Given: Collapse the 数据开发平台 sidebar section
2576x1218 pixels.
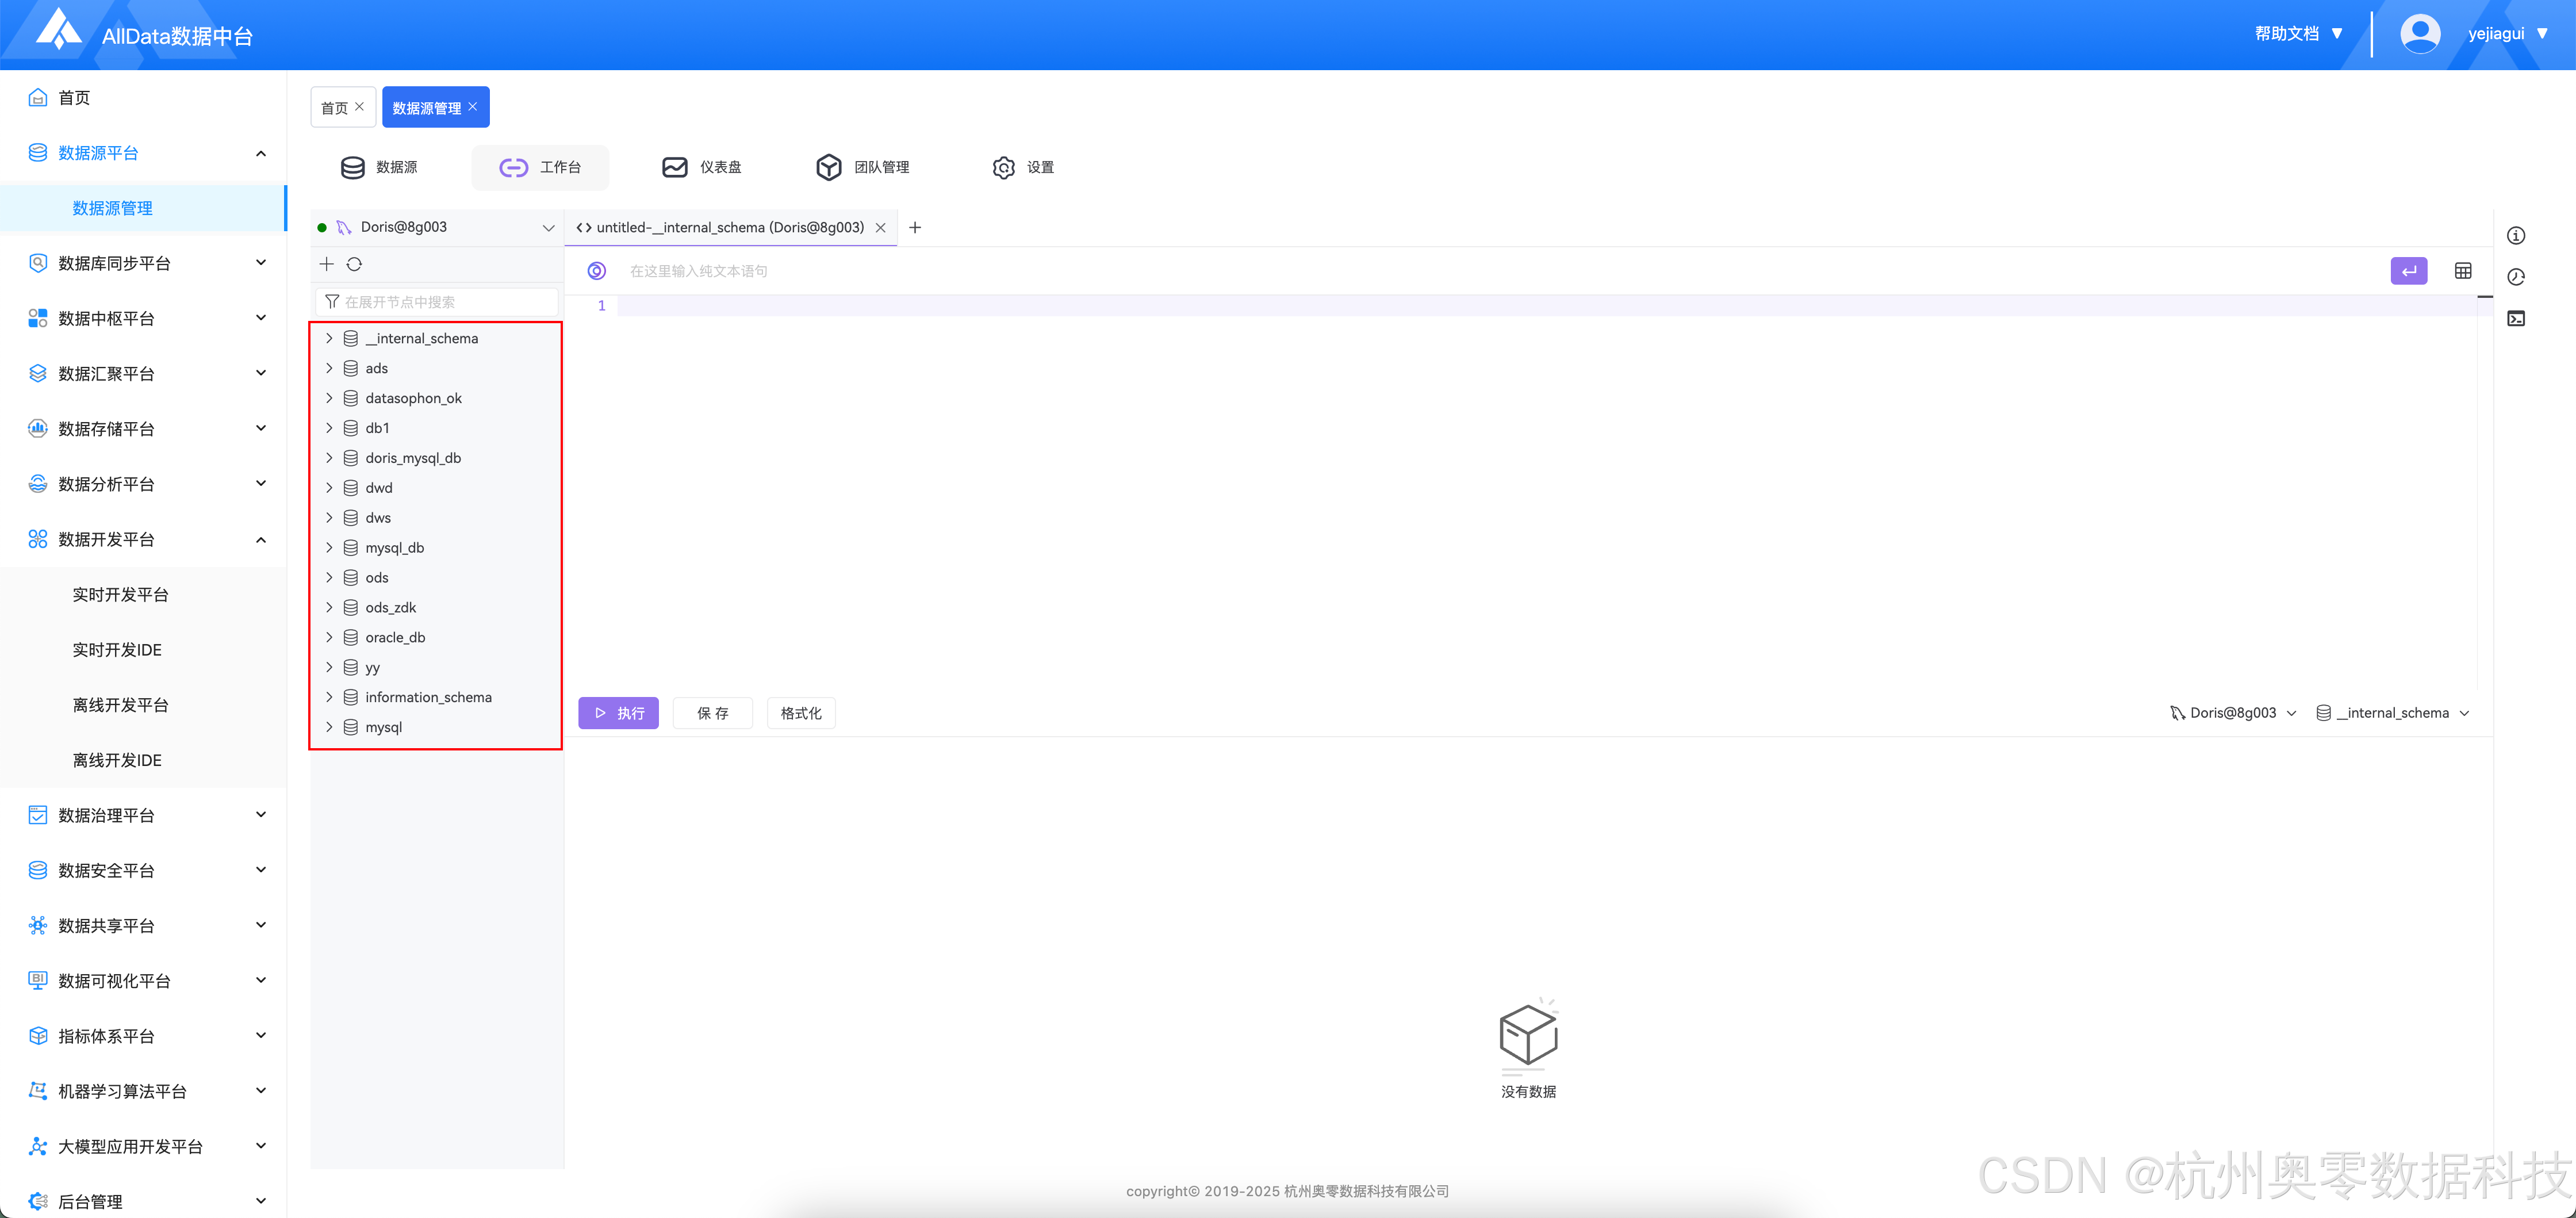Looking at the screenshot, I should (261, 540).
